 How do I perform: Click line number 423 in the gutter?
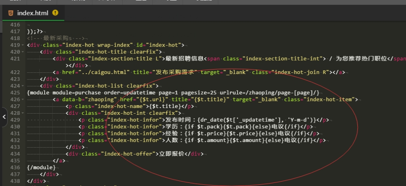tap(15, 79)
